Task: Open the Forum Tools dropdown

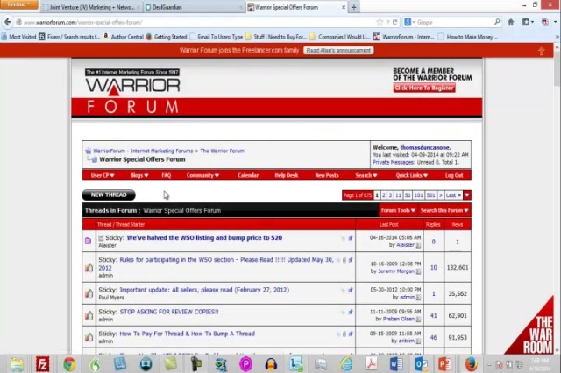Action: tap(398, 210)
